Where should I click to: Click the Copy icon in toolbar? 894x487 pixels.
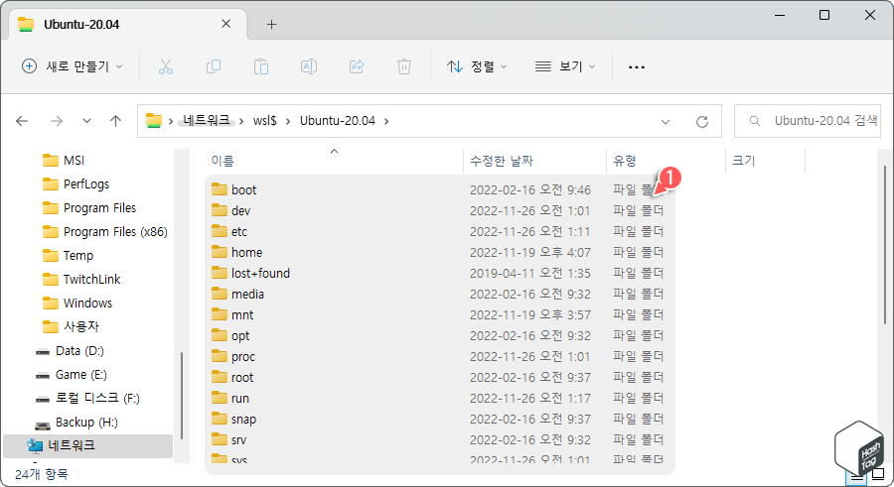coord(214,66)
